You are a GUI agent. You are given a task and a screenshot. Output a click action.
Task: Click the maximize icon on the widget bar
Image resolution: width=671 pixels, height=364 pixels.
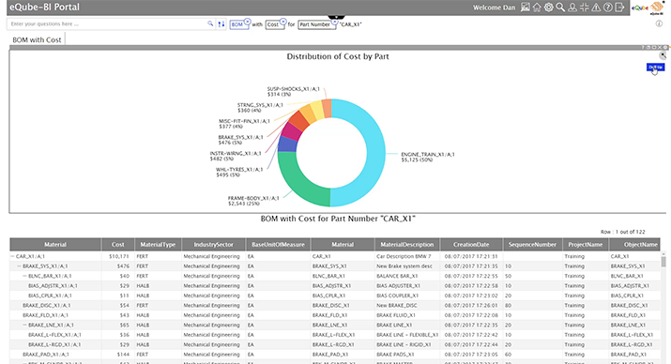coord(654,47)
